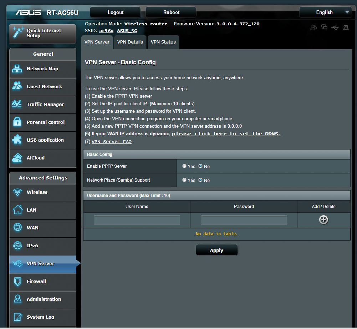
Task: Open the Traffic Manager menu label
Action: tap(45, 104)
